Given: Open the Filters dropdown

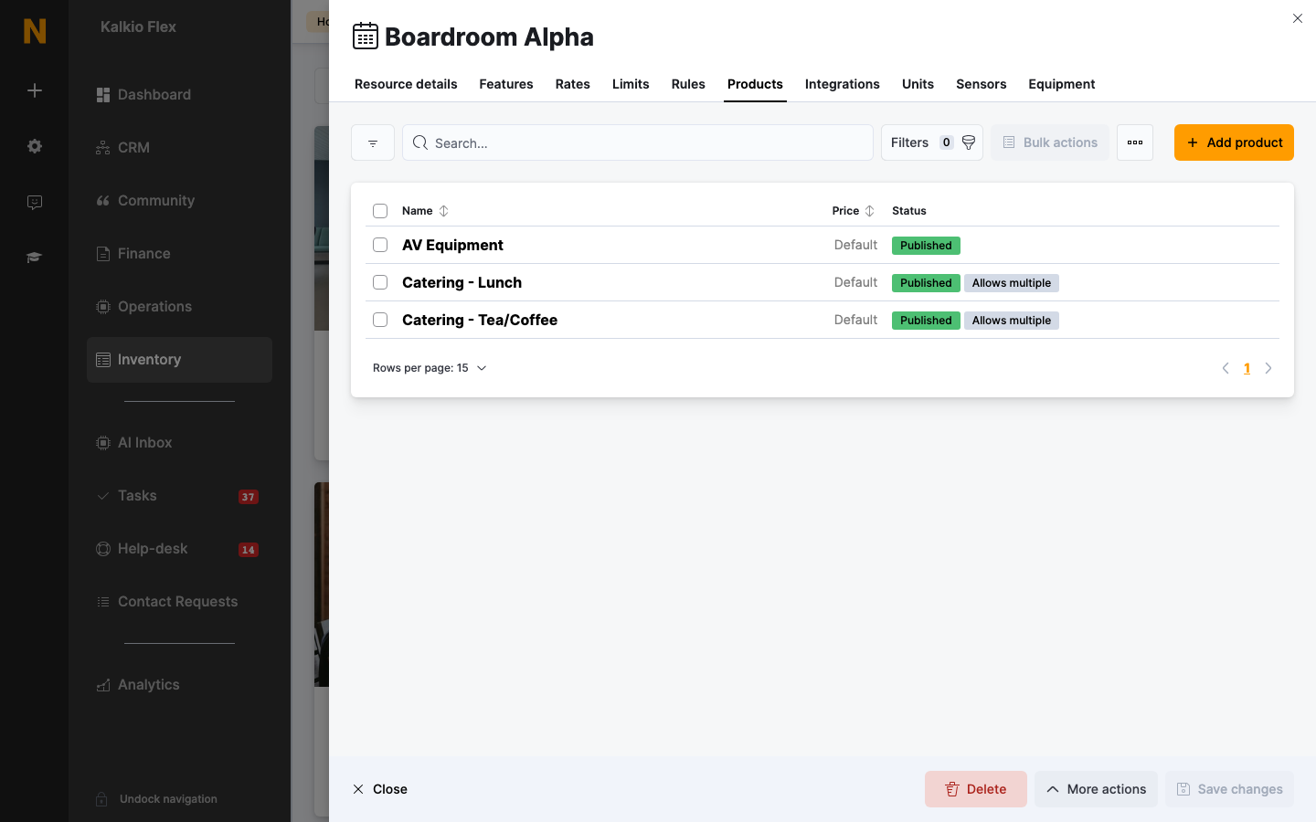Looking at the screenshot, I should [932, 142].
